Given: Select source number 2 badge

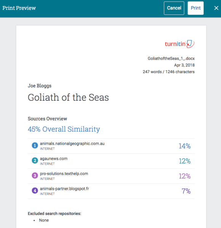Looking at the screenshot, I should pyautogui.click(x=35, y=161).
